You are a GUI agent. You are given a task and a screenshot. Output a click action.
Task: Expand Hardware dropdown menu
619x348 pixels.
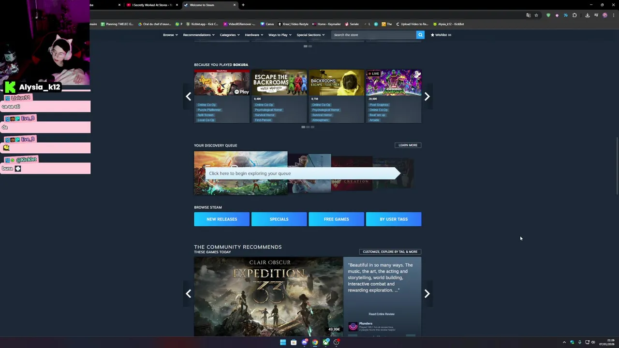click(254, 35)
